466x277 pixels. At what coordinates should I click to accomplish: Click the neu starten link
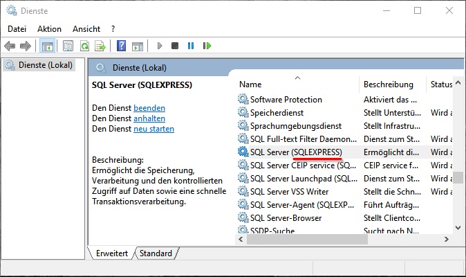point(153,129)
